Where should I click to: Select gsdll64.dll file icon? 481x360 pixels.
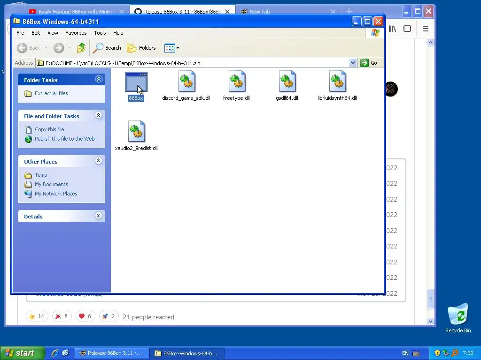[x=287, y=82]
